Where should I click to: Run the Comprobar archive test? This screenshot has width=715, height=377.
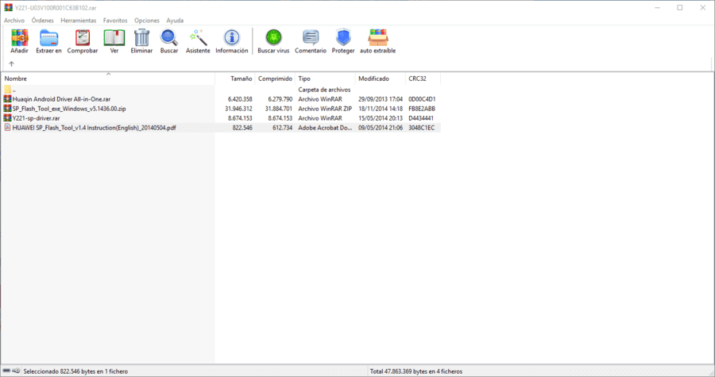83,41
